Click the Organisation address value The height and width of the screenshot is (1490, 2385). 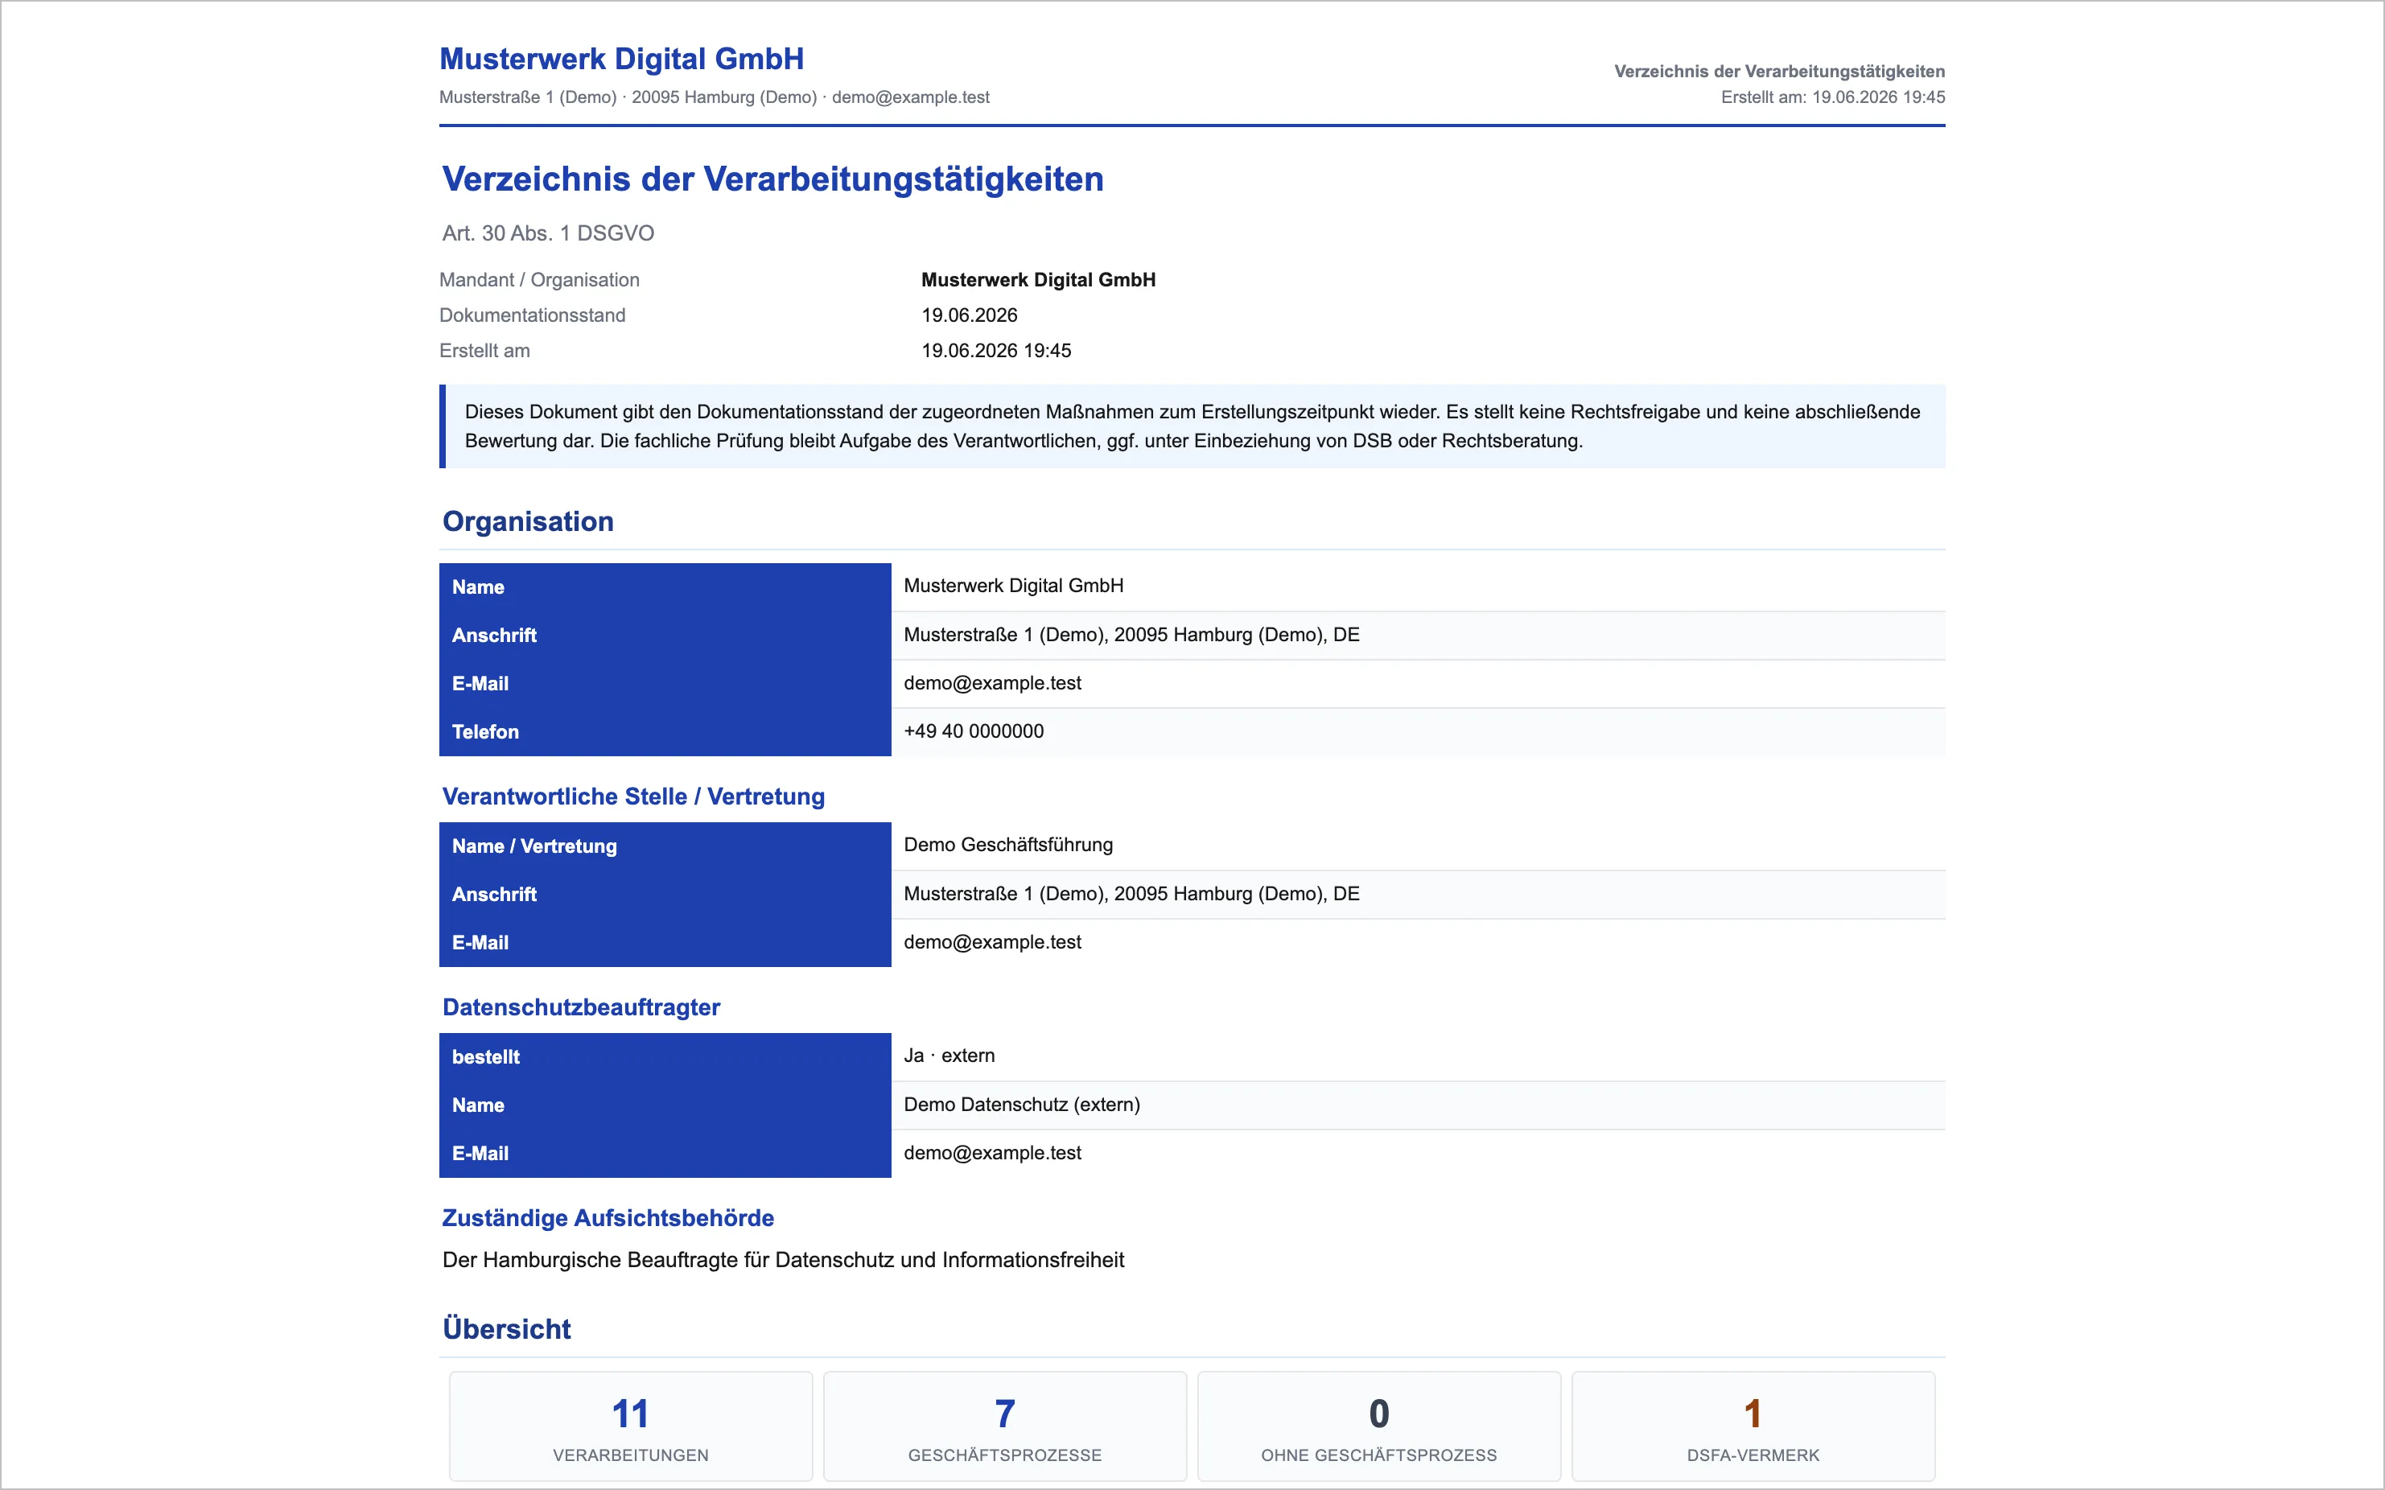click(x=1131, y=635)
